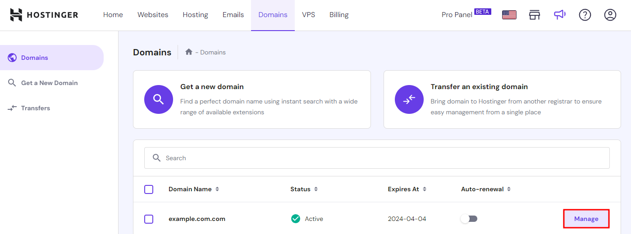Click Manage for example.com.com

click(586, 219)
